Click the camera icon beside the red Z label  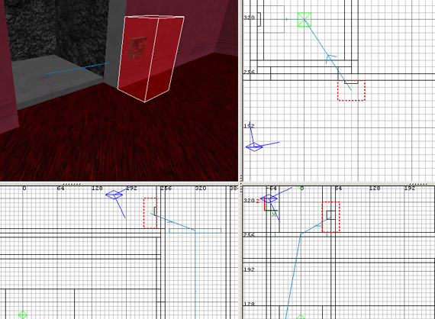pos(269,198)
